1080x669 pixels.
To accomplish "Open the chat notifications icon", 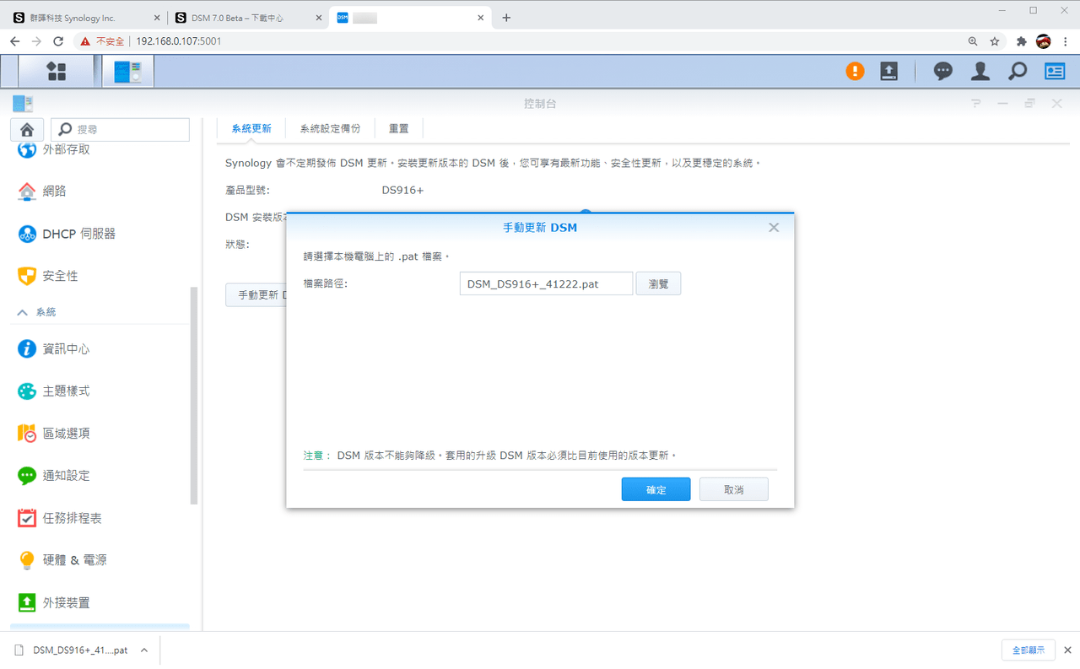I will (x=943, y=72).
